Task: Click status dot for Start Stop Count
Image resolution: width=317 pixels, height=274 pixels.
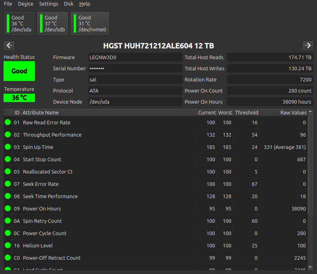Action: 8,159
